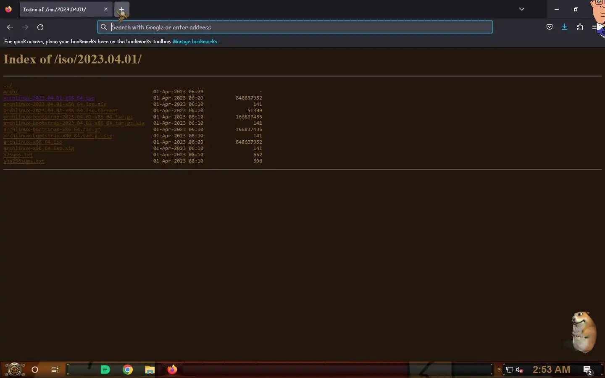
Task: Open the arch/ directory link
Action: pos(11,92)
